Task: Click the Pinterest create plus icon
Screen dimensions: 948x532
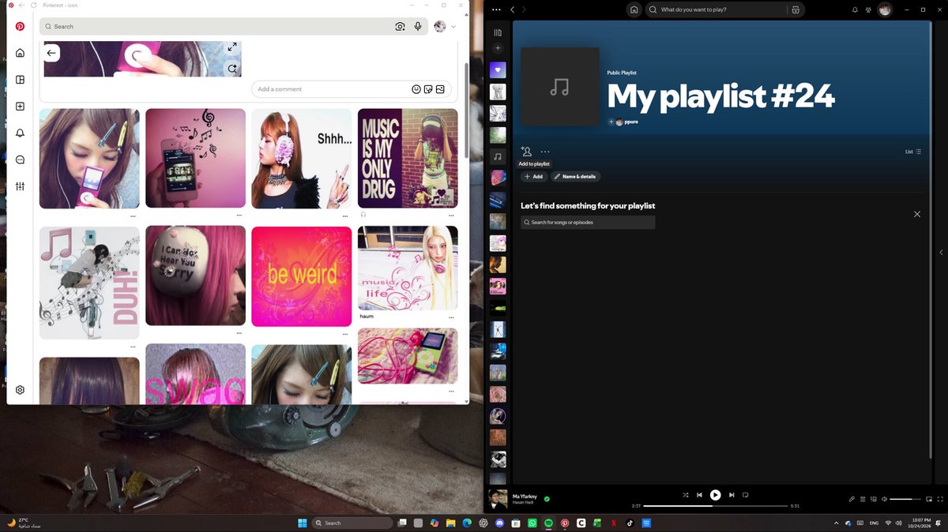Action: point(20,107)
